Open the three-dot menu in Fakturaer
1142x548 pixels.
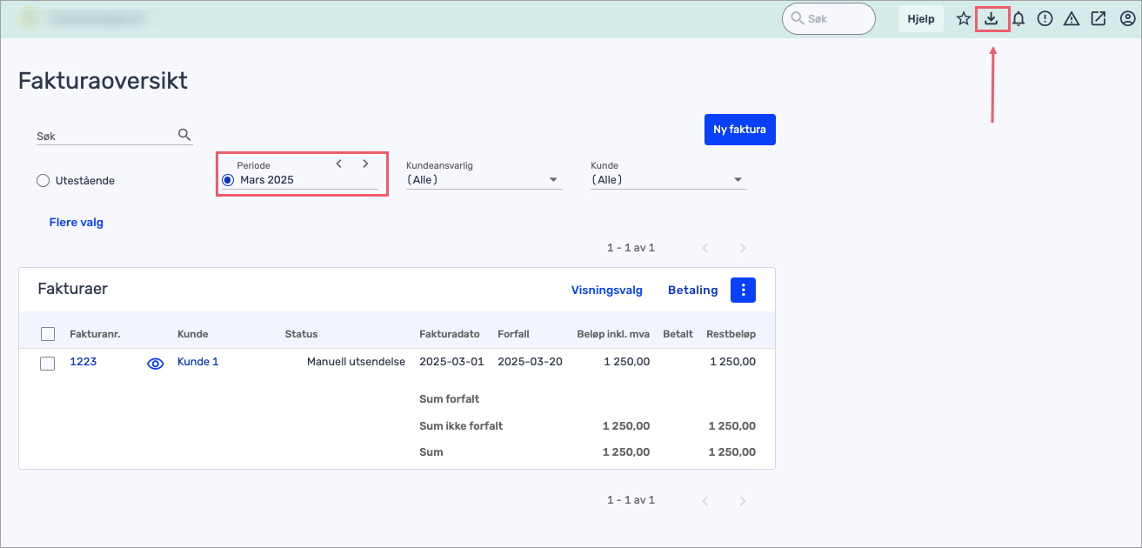(743, 291)
